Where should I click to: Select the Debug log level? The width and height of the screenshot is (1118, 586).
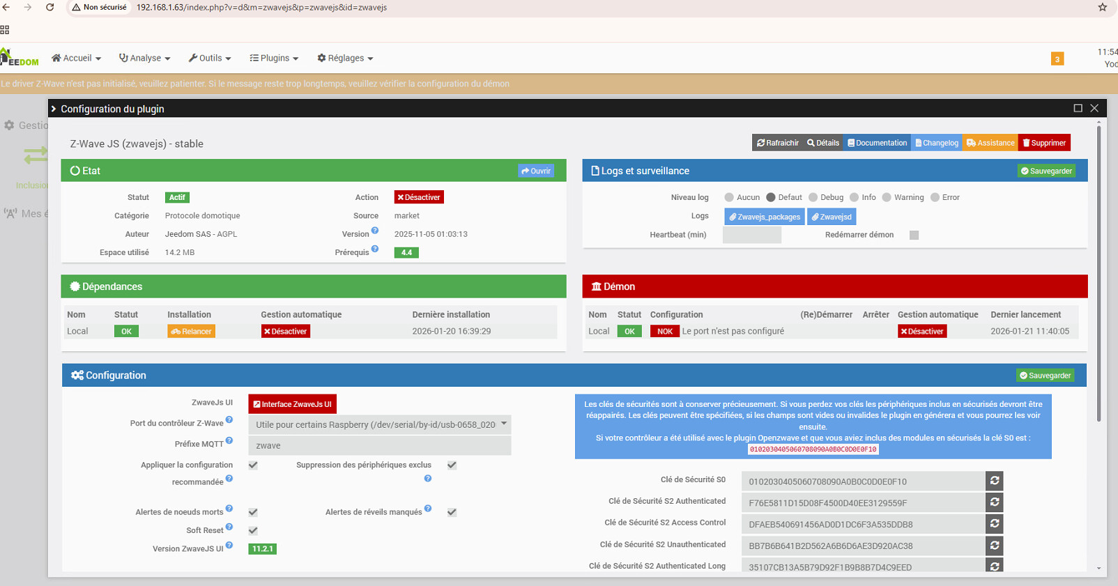(813, 197)
